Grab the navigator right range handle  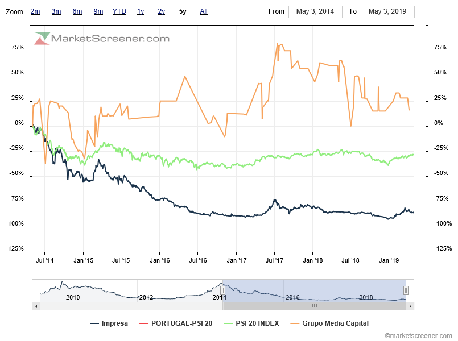(406, 290)
